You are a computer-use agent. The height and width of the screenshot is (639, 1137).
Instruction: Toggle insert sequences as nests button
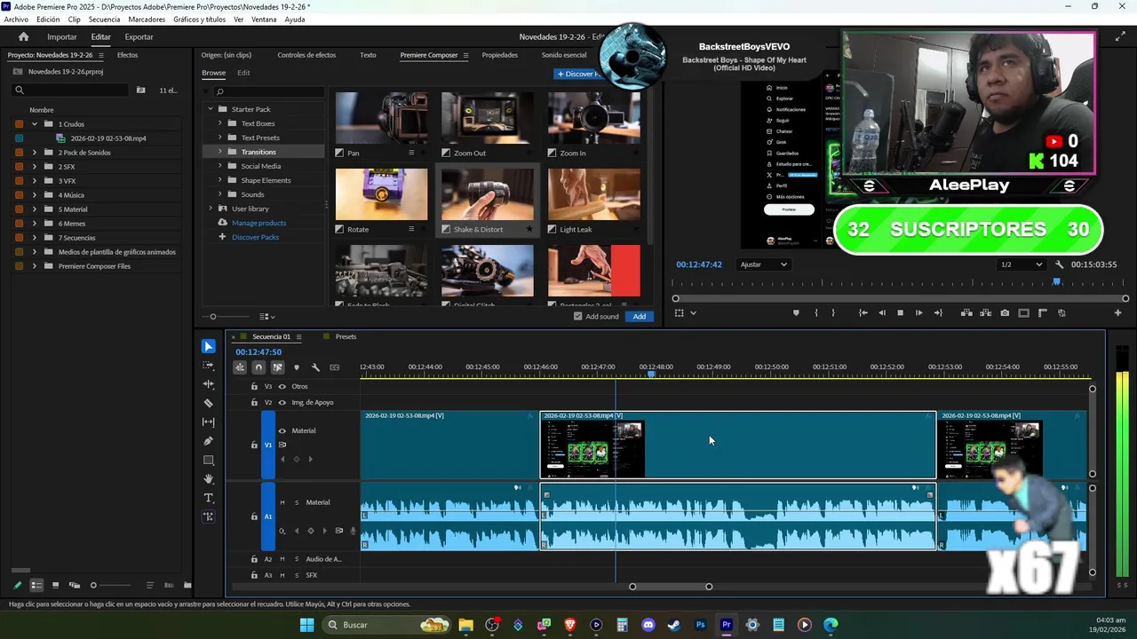[240, 367]
